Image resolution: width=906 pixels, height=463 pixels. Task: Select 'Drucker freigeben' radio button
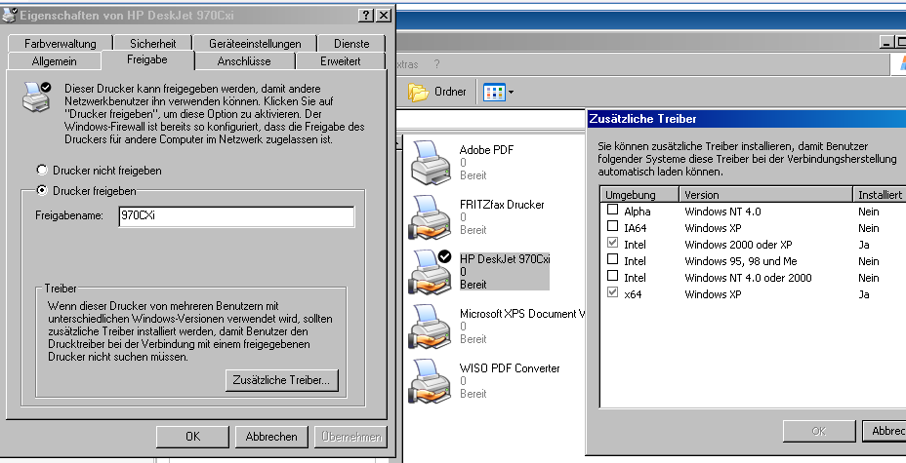[42, 190]
